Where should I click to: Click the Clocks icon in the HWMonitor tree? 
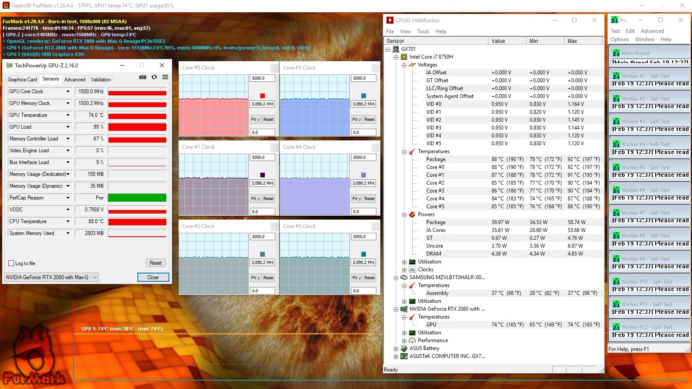coord(412,270)
